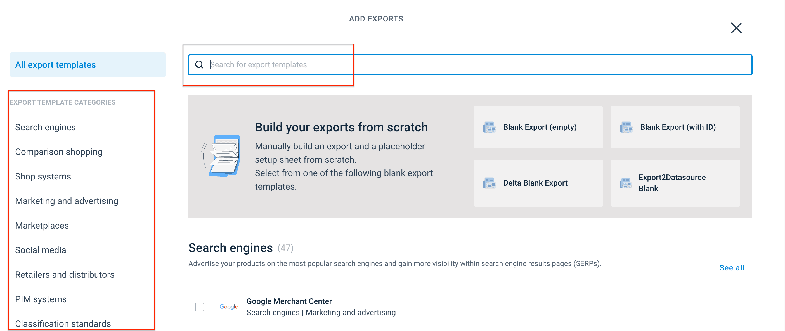The width and height of the screenshot is (785, 331).
Task: Open the Search engines category
Action: click(x=45, y=127)
